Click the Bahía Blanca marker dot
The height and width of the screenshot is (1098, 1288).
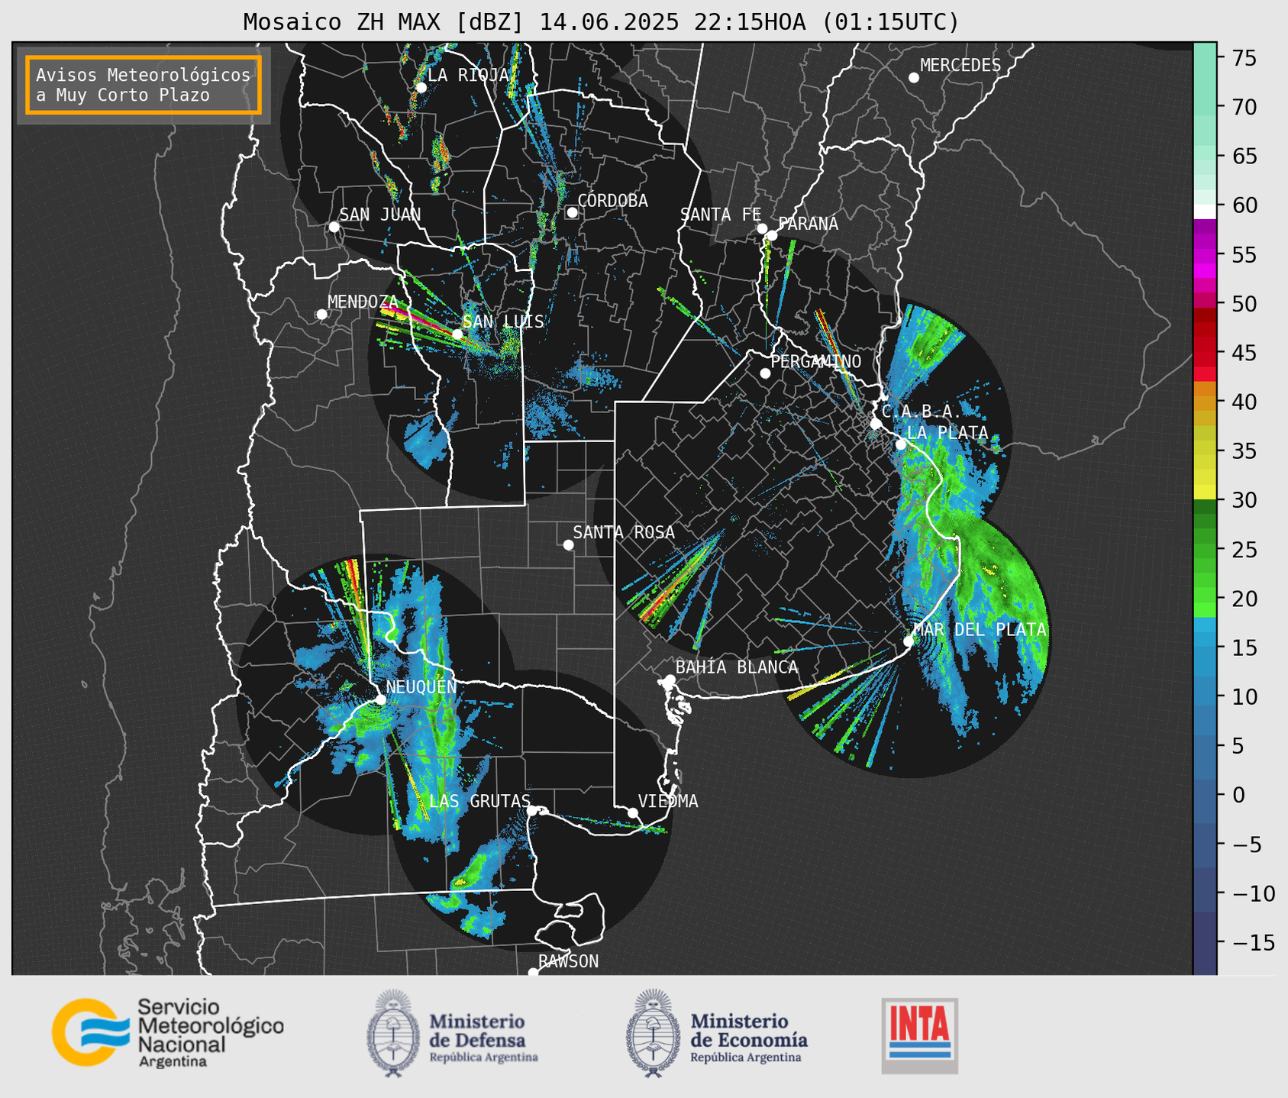(670, 680)
